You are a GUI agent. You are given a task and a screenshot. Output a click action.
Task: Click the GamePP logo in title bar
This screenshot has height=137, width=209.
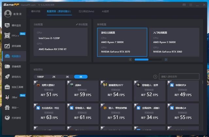tap(11, 5)
